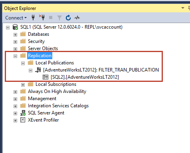Click the FILTER_TRAN_PUBLICATION publication icon
The width and height of the screenshot is (190, 153).
pos(38,70)
